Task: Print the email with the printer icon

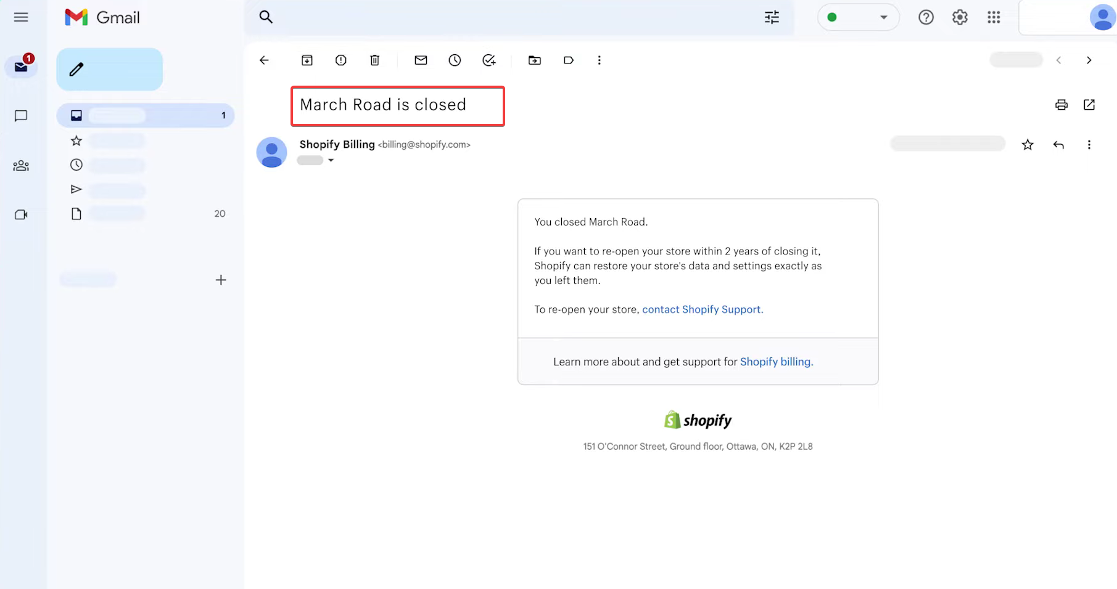Action: 1061,105
